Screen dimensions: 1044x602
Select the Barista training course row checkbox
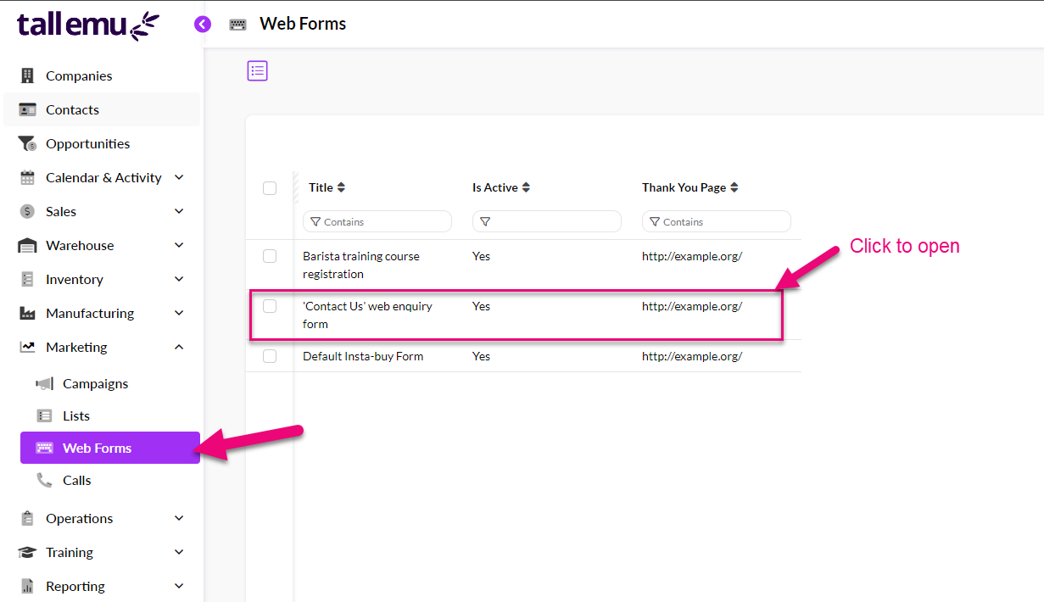pos(270,256)
